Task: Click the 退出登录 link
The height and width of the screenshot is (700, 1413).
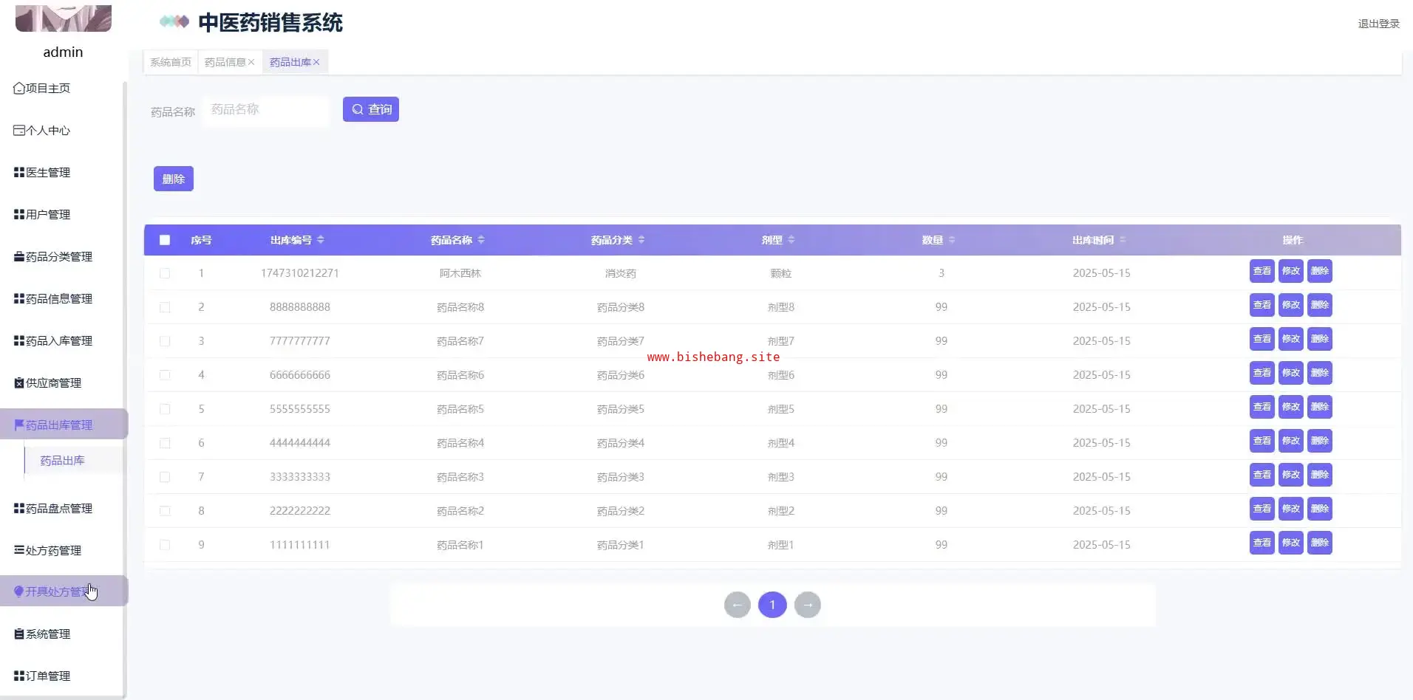Action: tap(1378, 24)
